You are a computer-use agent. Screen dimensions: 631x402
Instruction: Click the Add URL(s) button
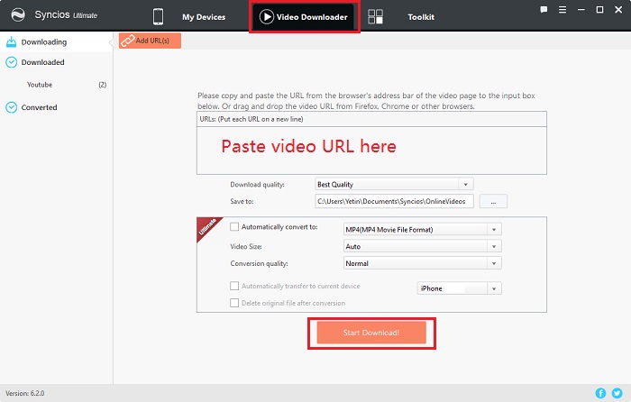[x=150, y=41]
